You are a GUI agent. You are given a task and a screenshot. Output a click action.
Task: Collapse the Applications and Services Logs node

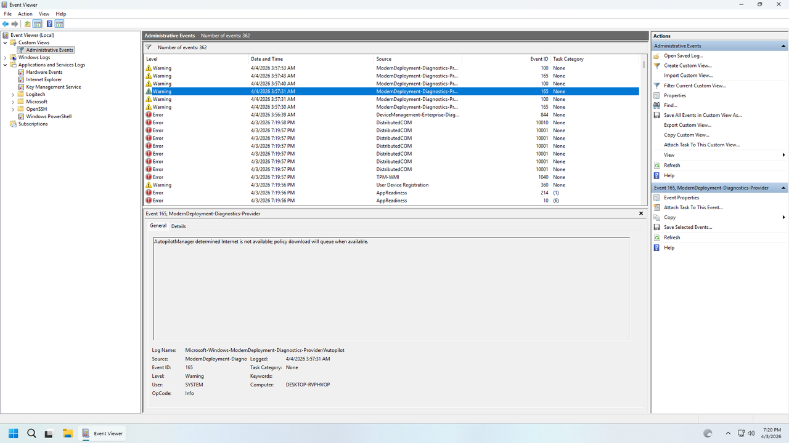click(5, 65)
